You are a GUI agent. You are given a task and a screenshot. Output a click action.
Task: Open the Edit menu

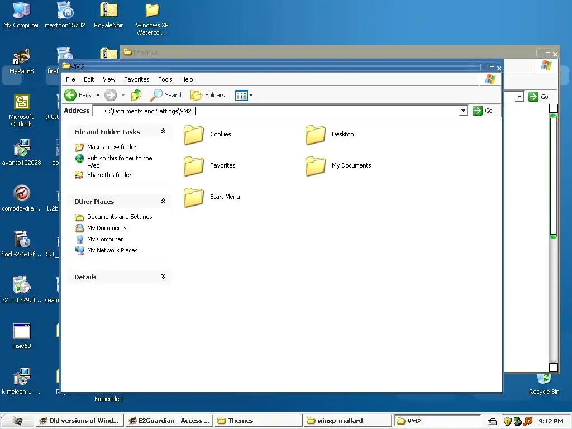point(89,79)
